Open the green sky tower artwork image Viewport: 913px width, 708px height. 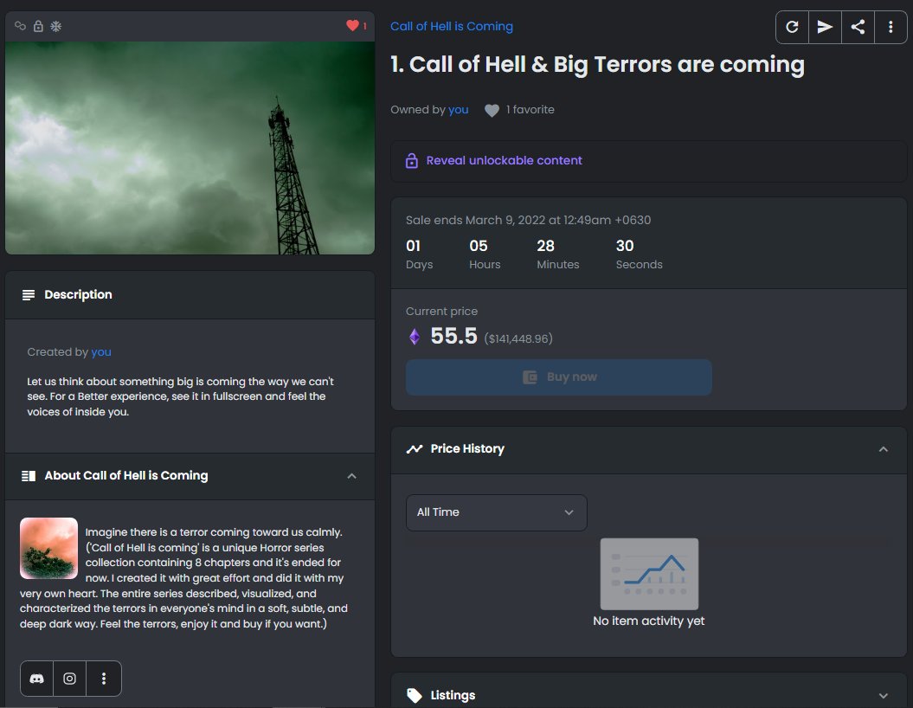pos(190,148)
